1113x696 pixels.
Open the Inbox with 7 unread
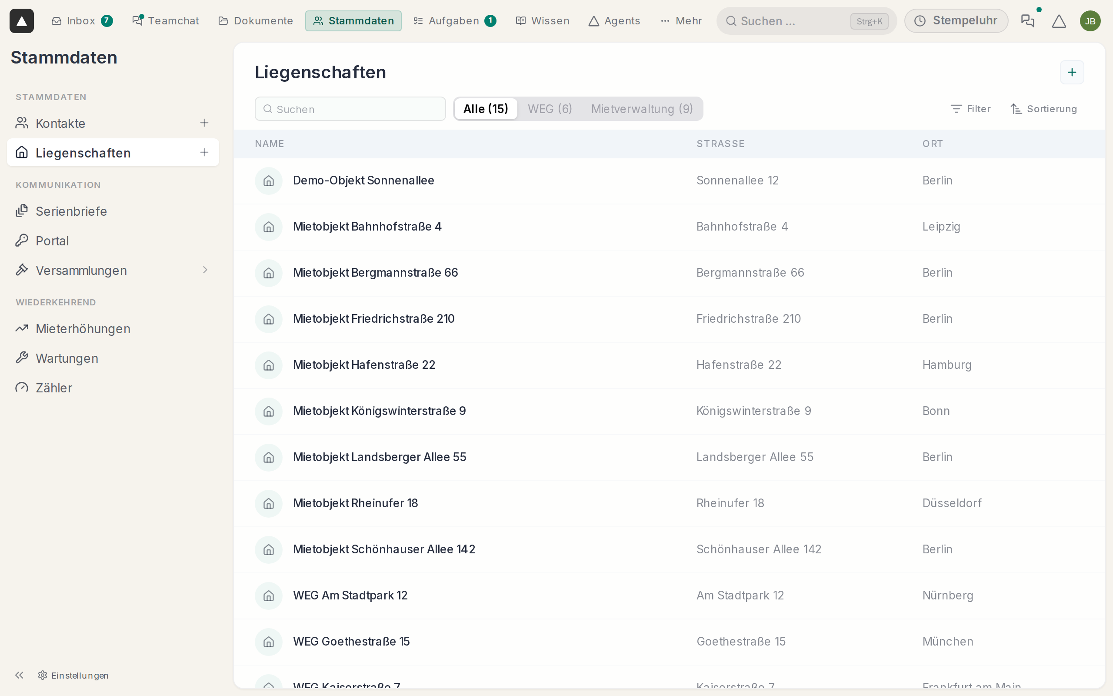click(x=82, y=21)
